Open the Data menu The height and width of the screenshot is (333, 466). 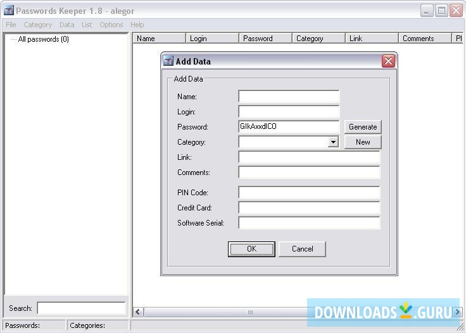[67, 25]
